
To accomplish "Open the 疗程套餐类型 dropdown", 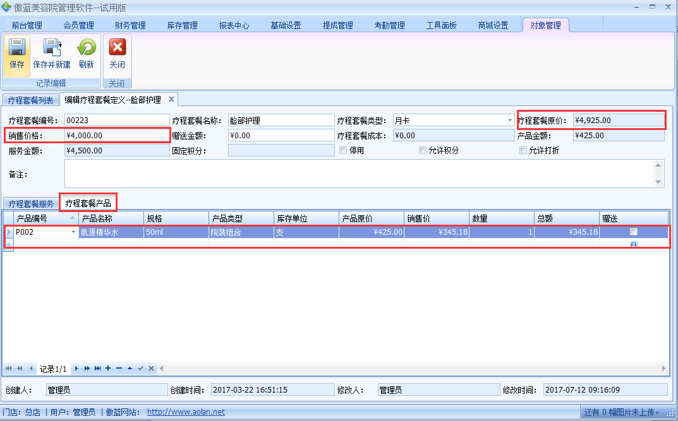I will (x=510, y=120).
